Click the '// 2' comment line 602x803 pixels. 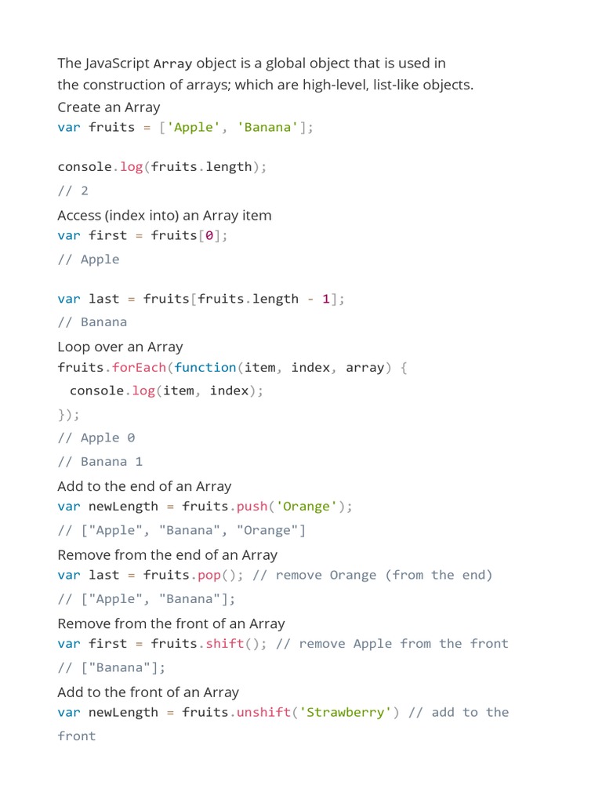tap(73, 191)
